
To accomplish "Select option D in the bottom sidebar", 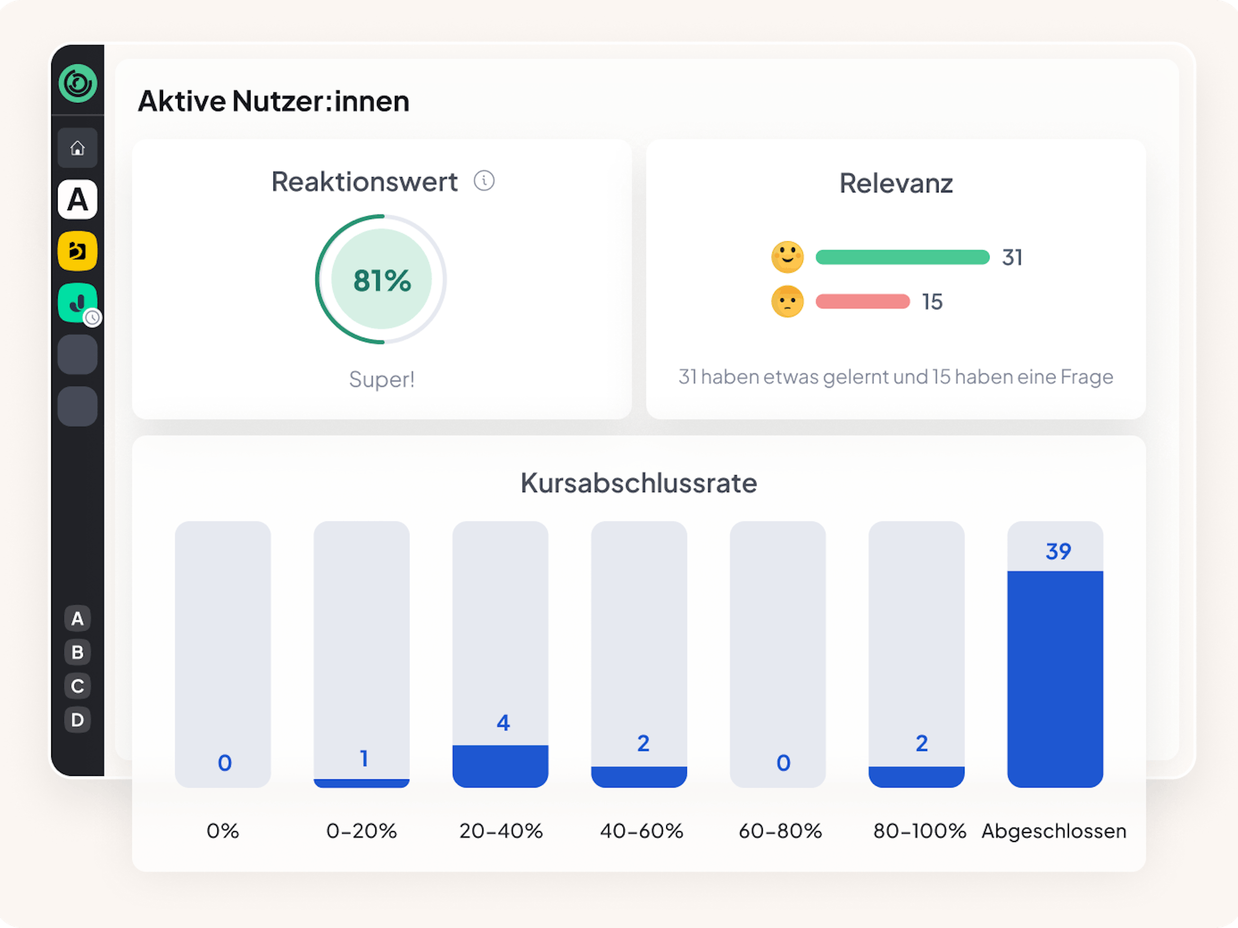I will pos(77,720).
